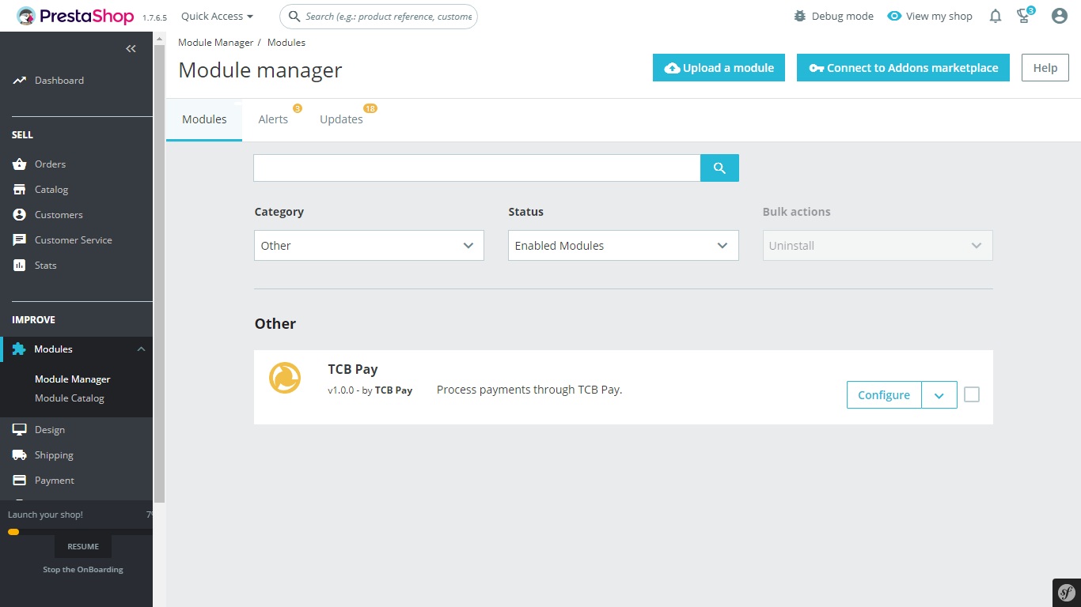
Task: Open the Quick Access dropdown
Action: pyautogui.click(x=218, y=16)
